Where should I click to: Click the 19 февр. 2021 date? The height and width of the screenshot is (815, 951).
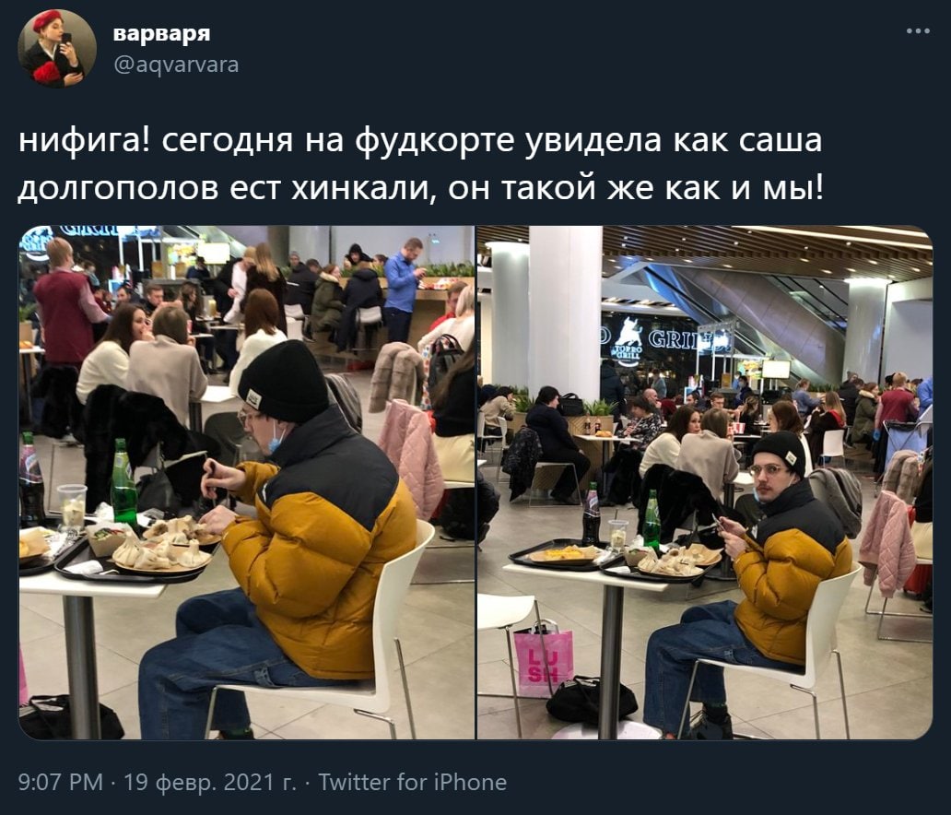210,782
